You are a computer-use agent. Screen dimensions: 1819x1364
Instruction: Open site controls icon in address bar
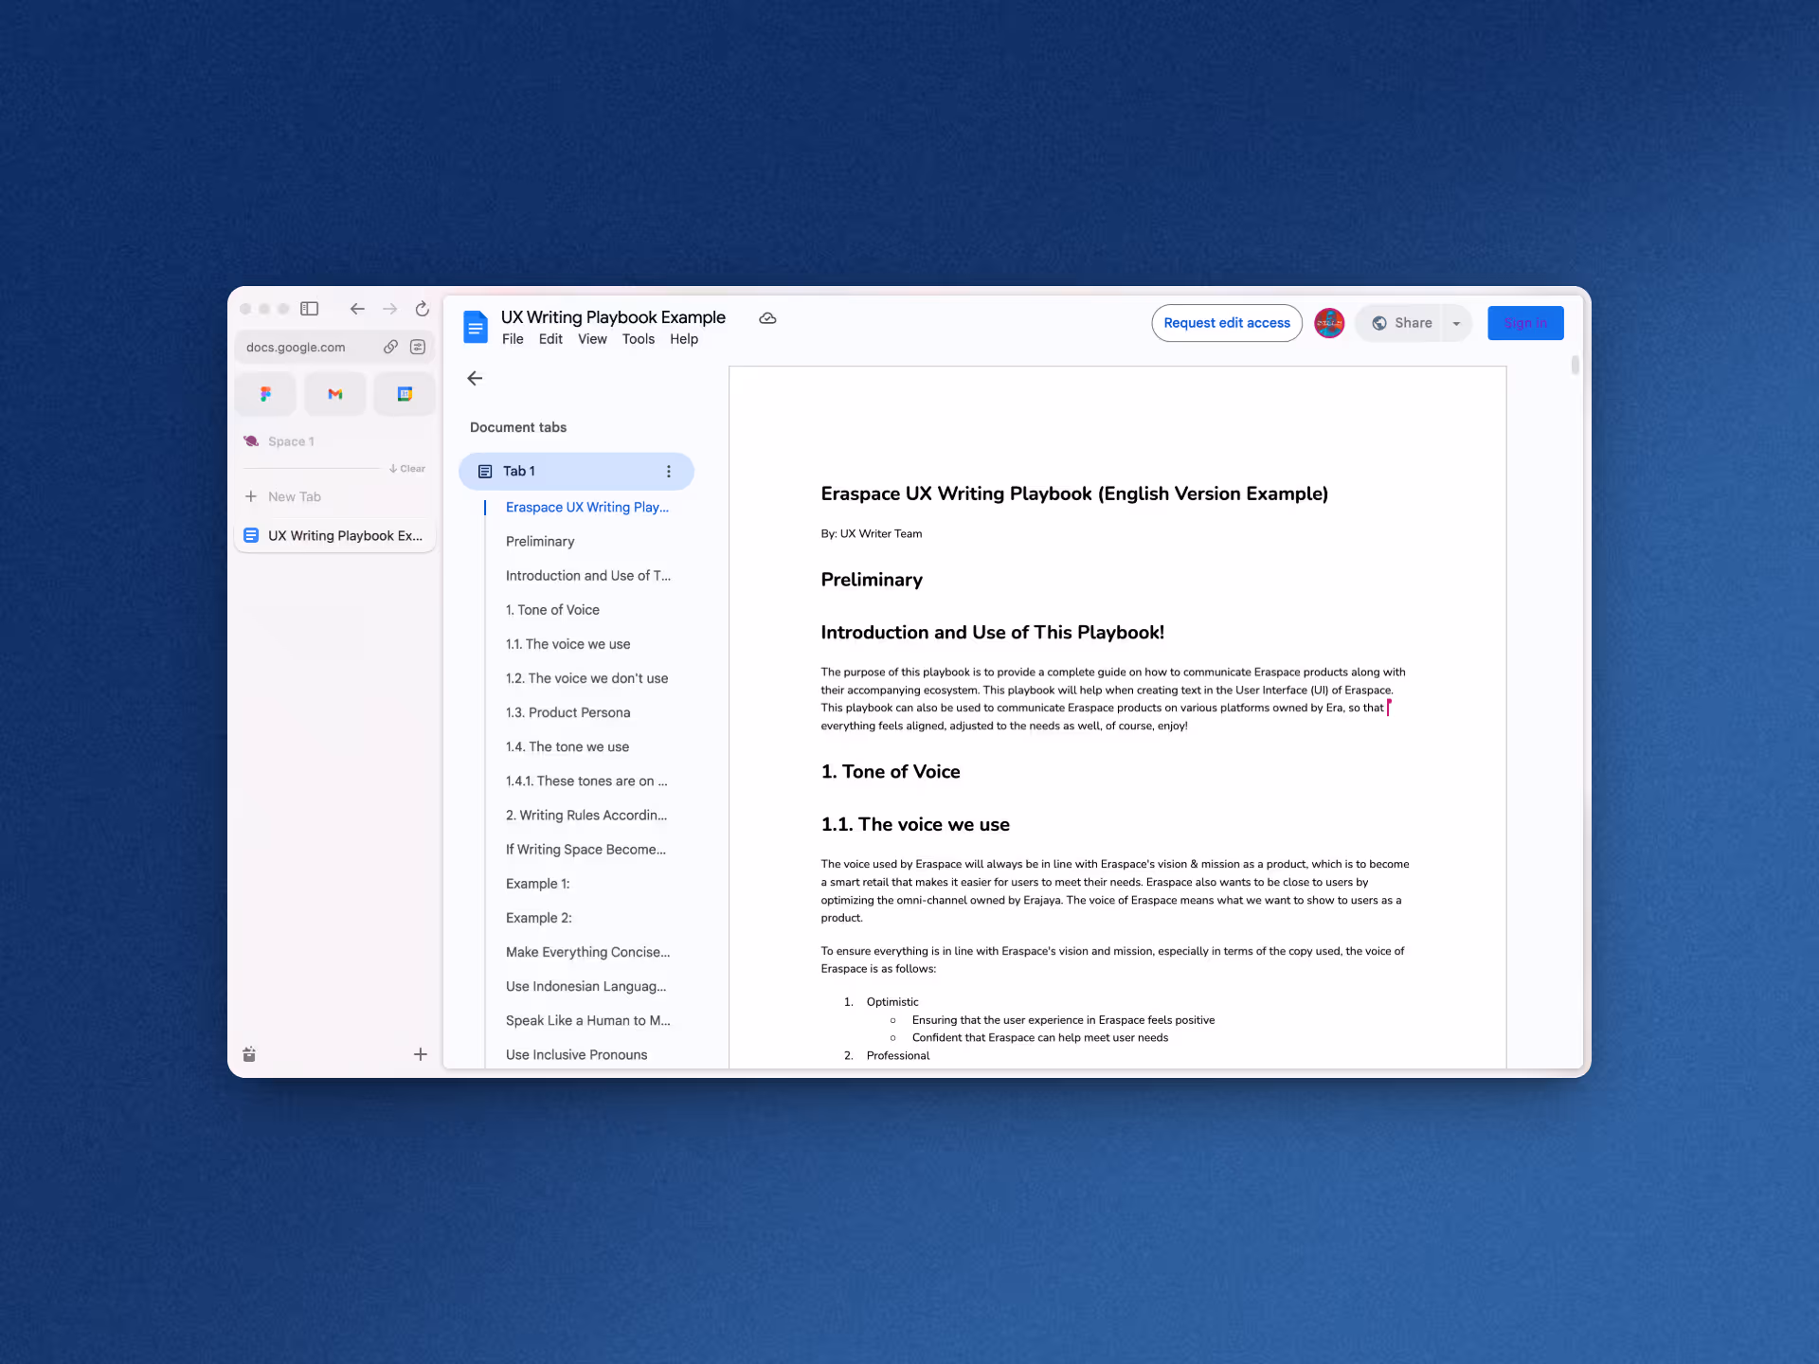(418, 347)
